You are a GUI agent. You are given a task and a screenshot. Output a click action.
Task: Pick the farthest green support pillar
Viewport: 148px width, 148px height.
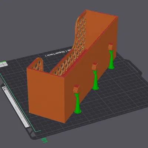[111, 60]
